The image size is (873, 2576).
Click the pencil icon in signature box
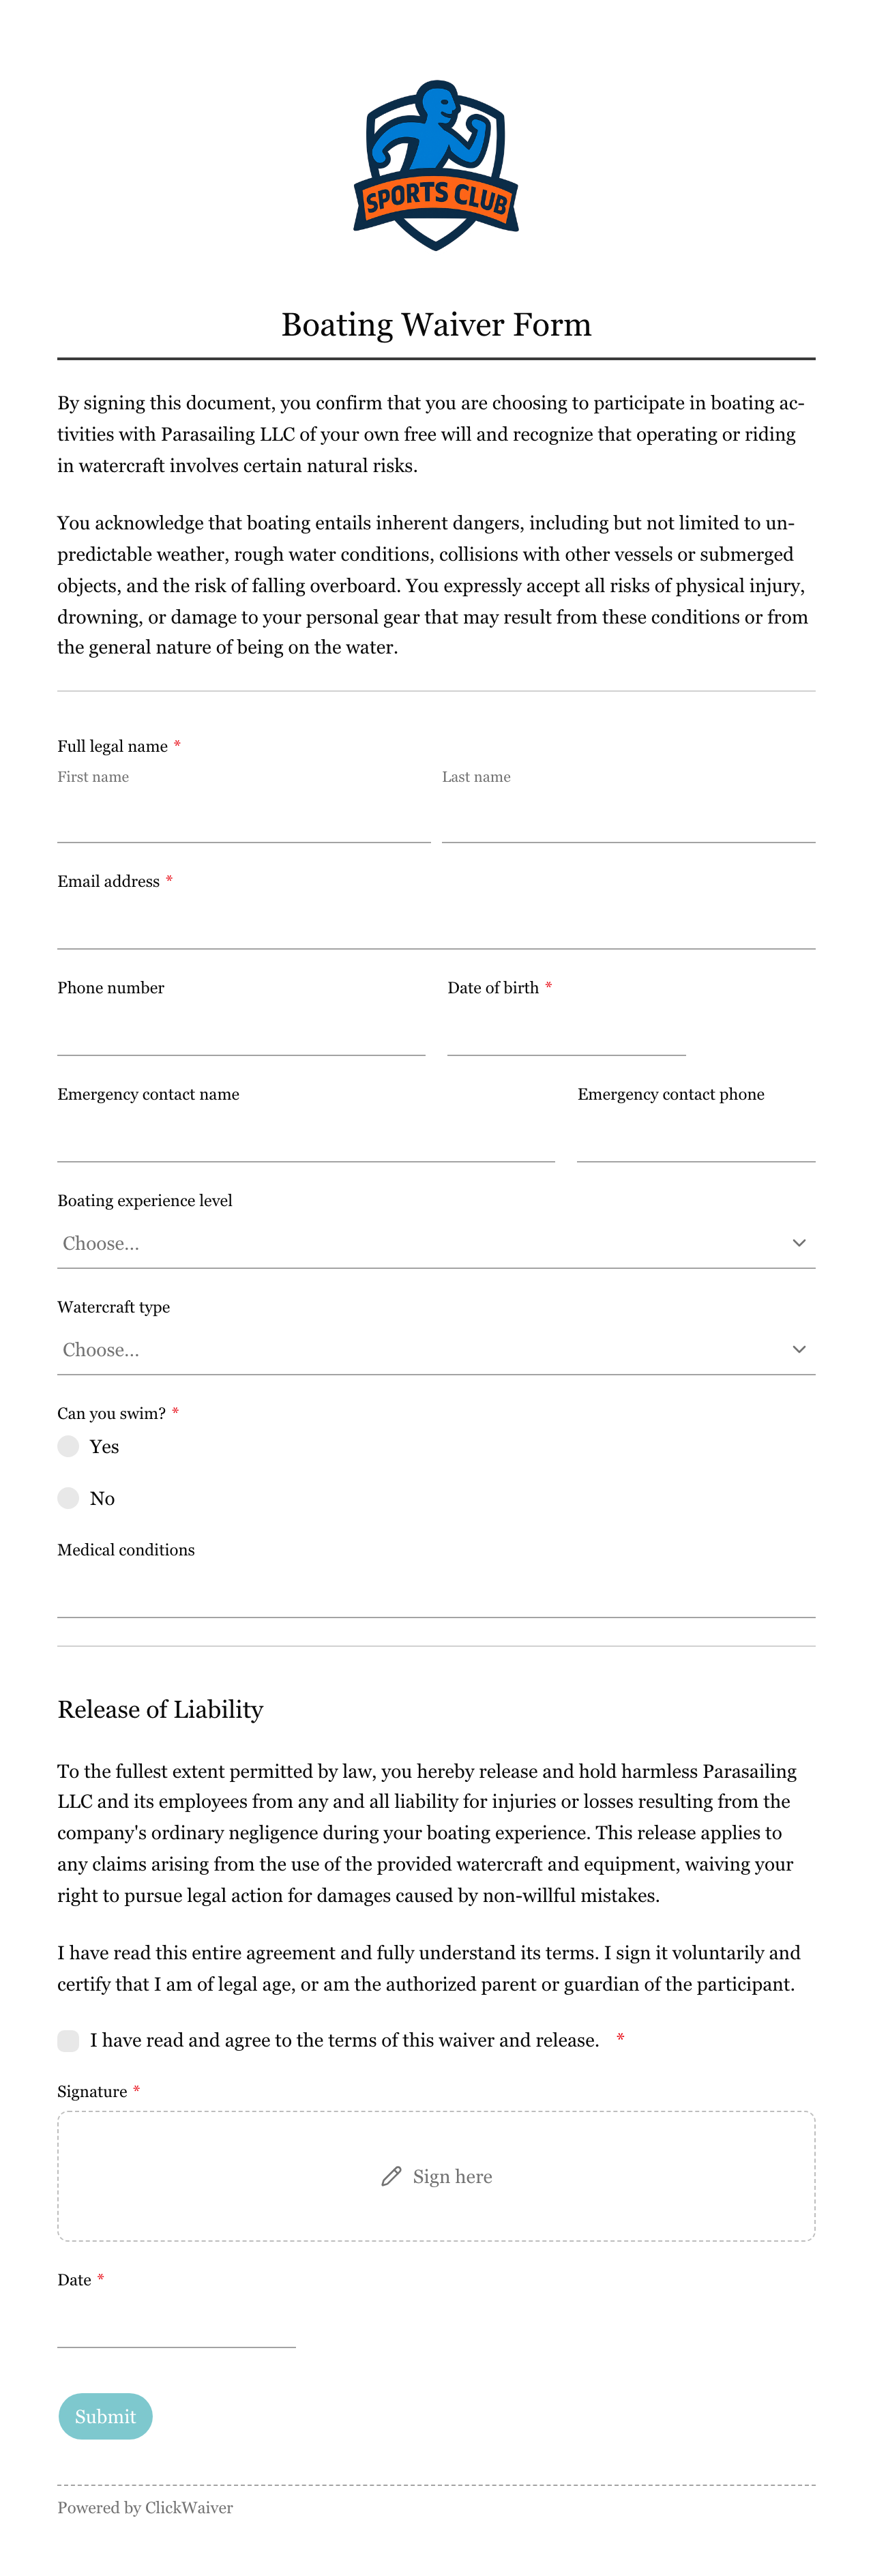click(x=391, y=2176)
